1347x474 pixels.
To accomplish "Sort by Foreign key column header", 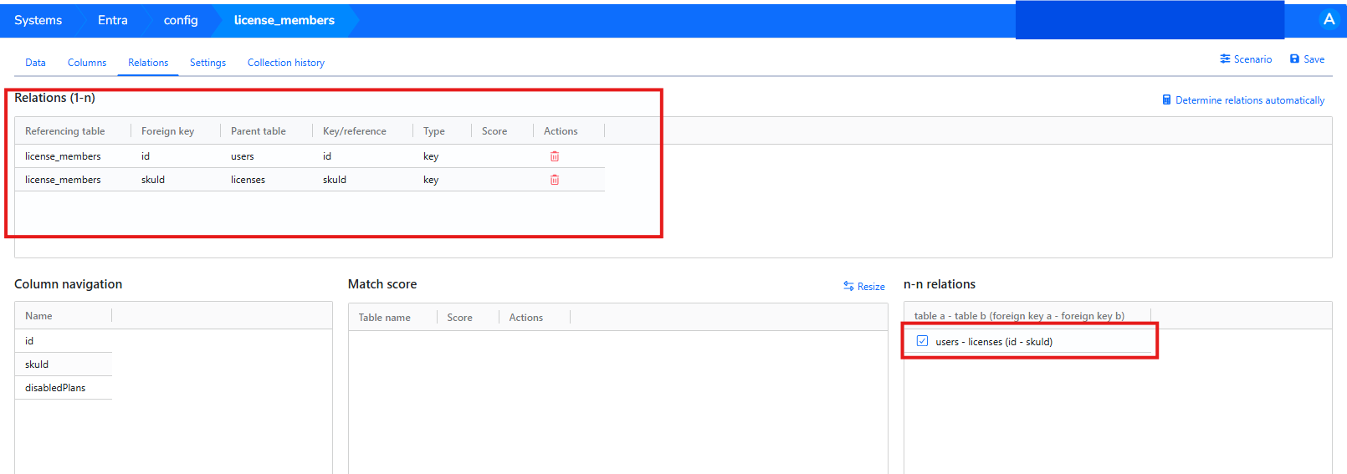I will (167, 131).
